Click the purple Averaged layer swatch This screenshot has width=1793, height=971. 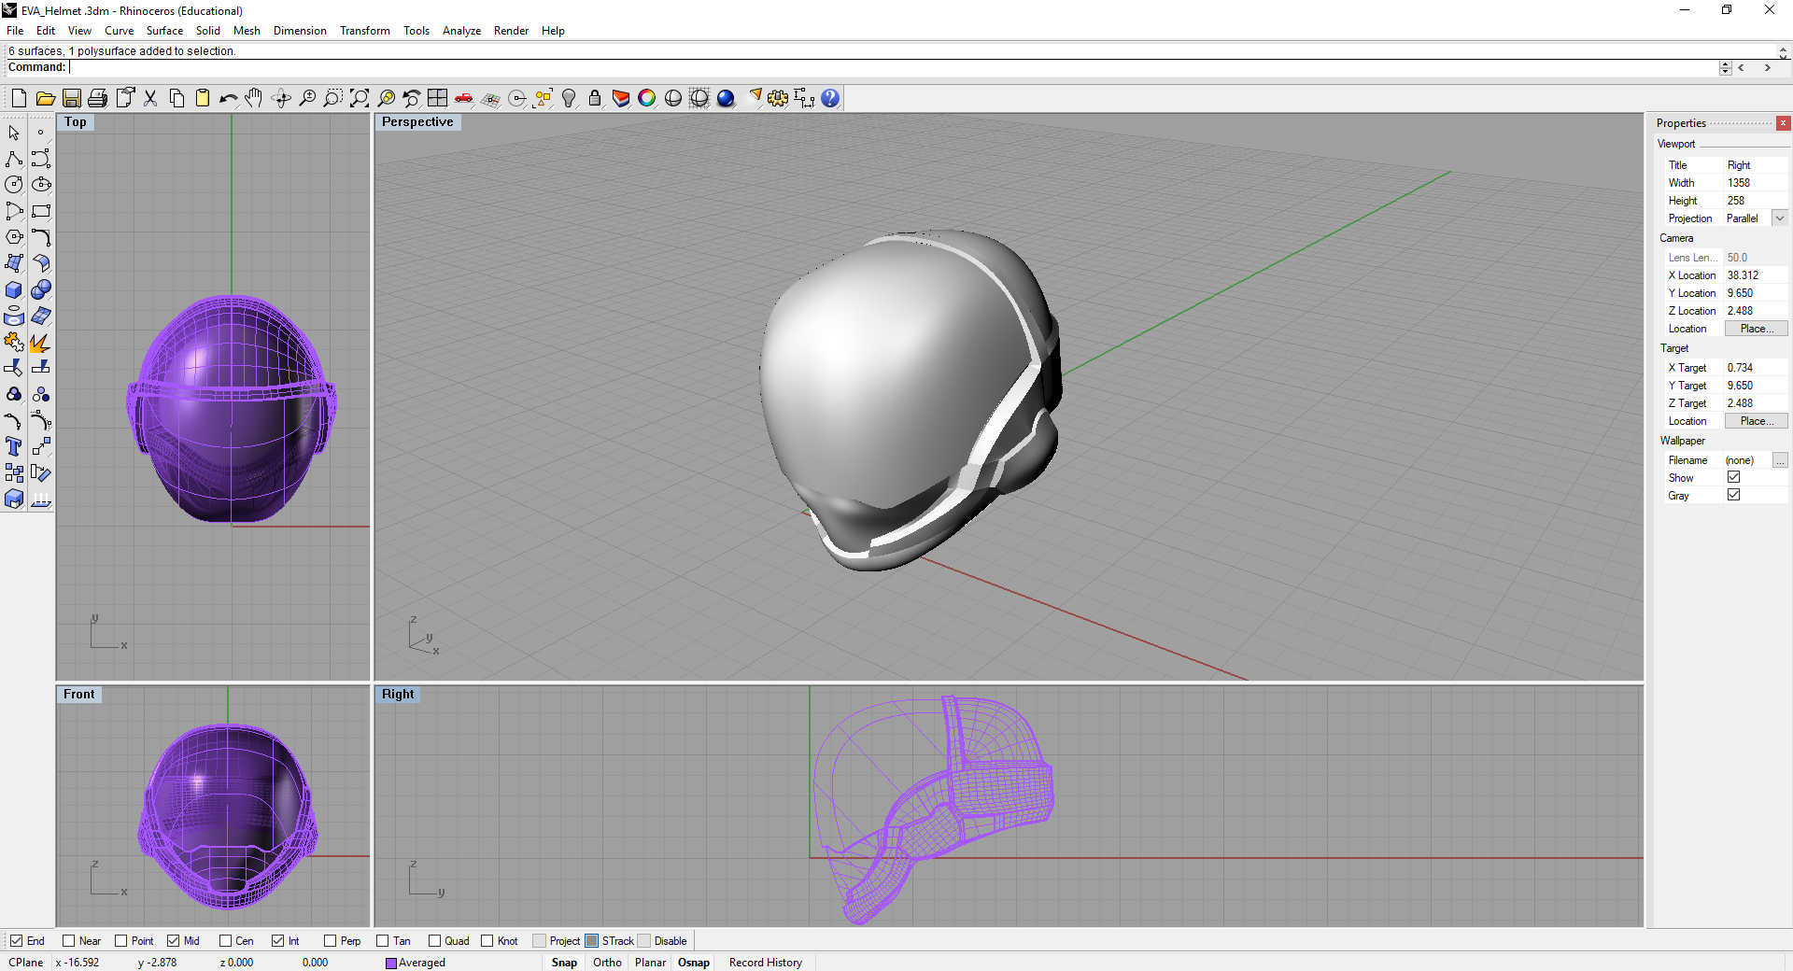click(391, 964)
